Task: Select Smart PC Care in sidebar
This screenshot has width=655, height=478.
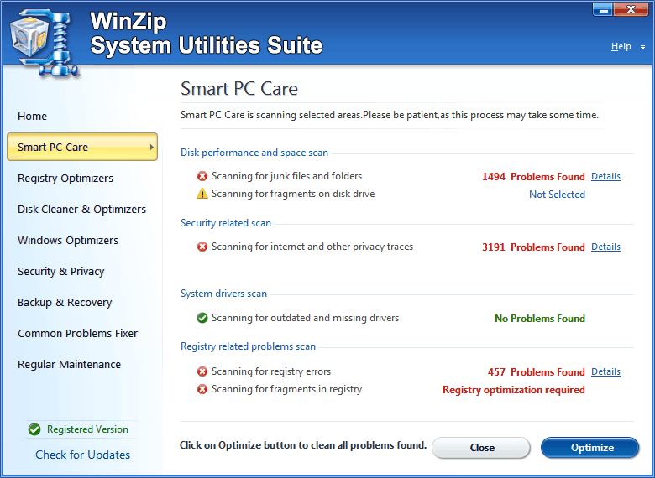Action: point(82,147)
